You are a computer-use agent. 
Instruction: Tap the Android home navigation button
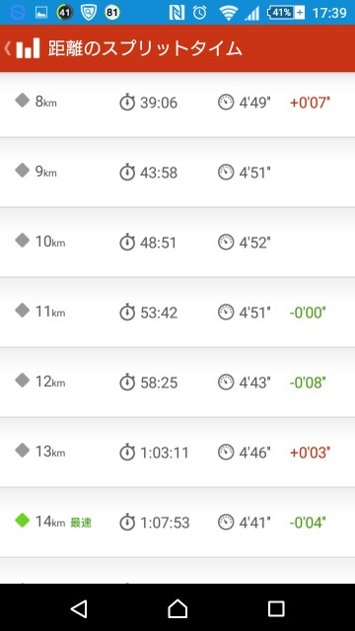point(177,609)
